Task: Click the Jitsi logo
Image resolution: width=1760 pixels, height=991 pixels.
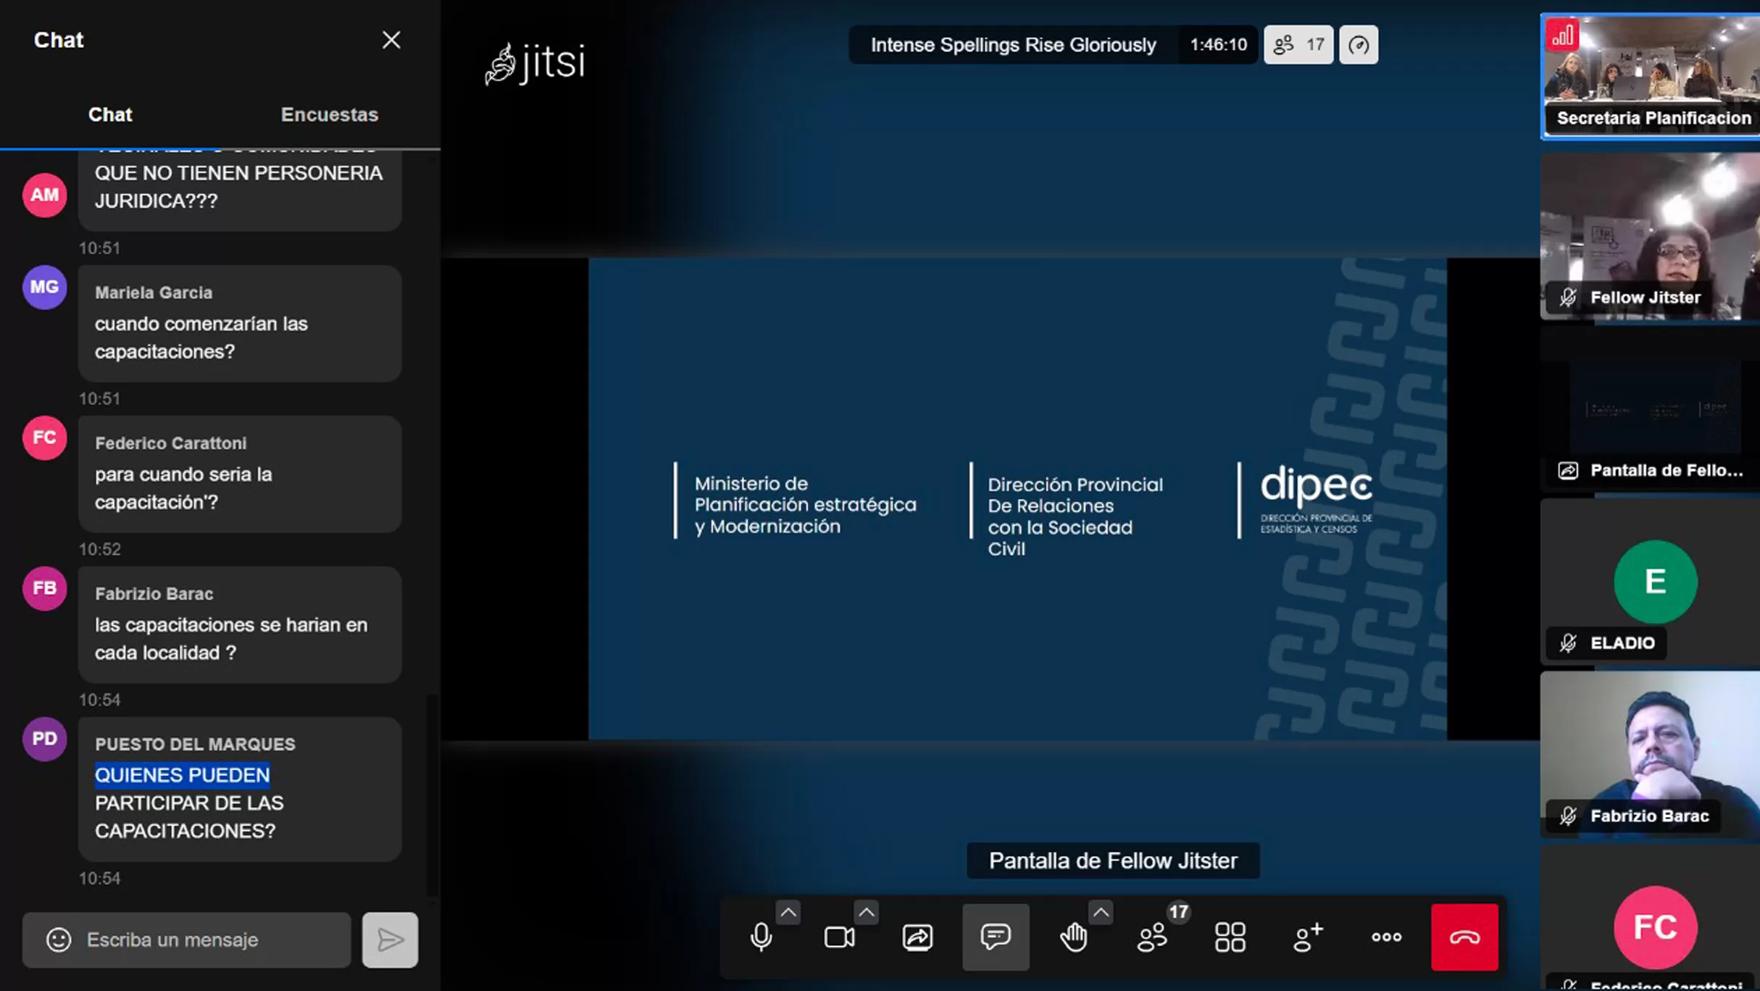Action: tap(535, 63)
